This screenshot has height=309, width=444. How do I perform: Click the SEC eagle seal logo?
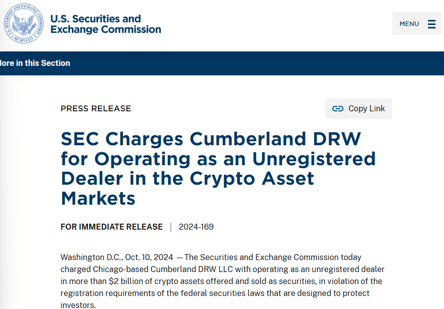24,24
